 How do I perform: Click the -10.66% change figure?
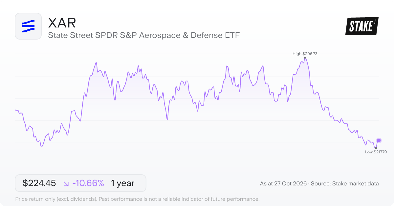88,183
